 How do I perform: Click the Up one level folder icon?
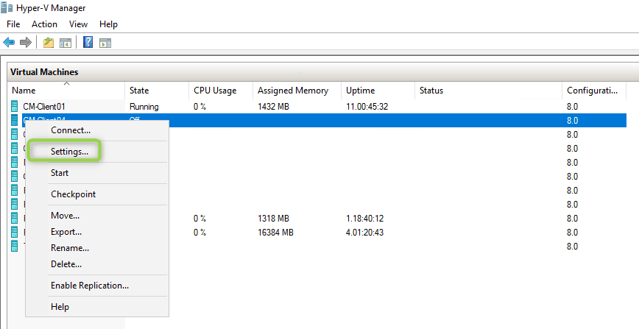pyautogui.click(x=49, y=43)
